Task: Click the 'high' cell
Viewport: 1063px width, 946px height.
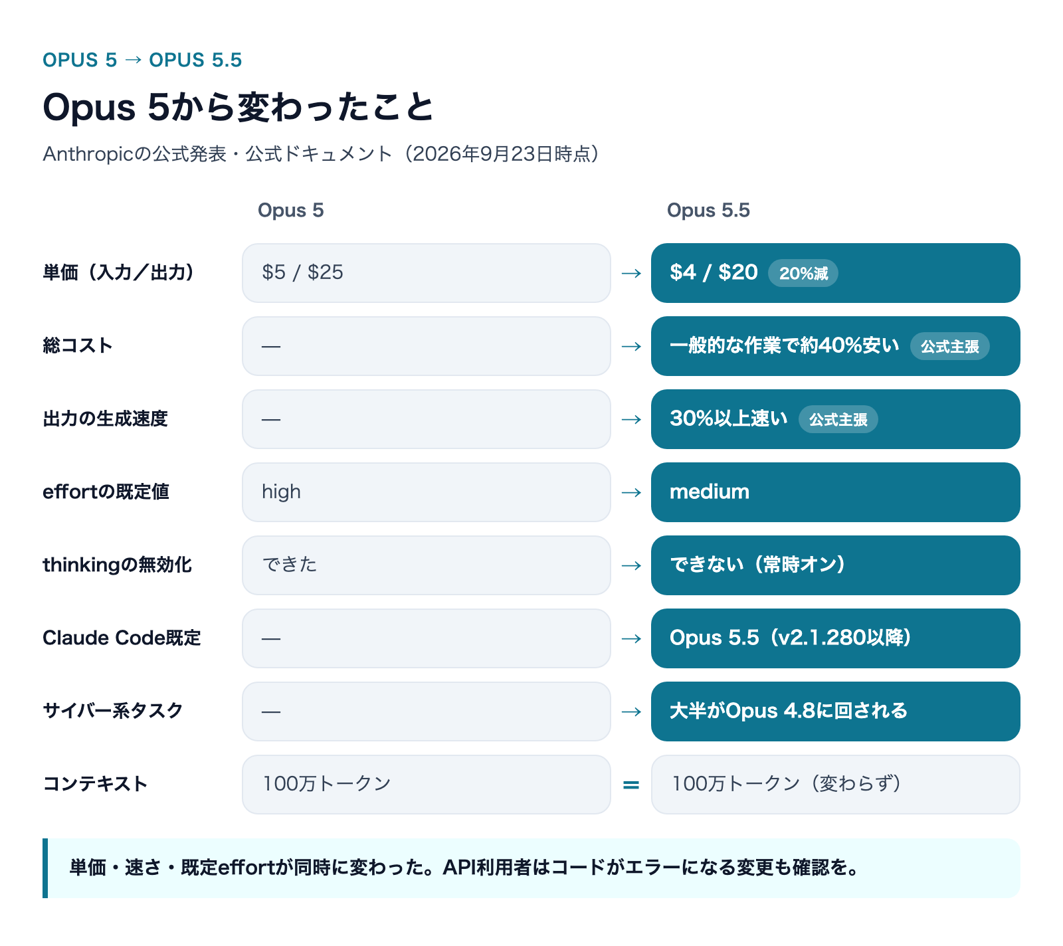Action: pyautogui.click(x=426, y=492)
